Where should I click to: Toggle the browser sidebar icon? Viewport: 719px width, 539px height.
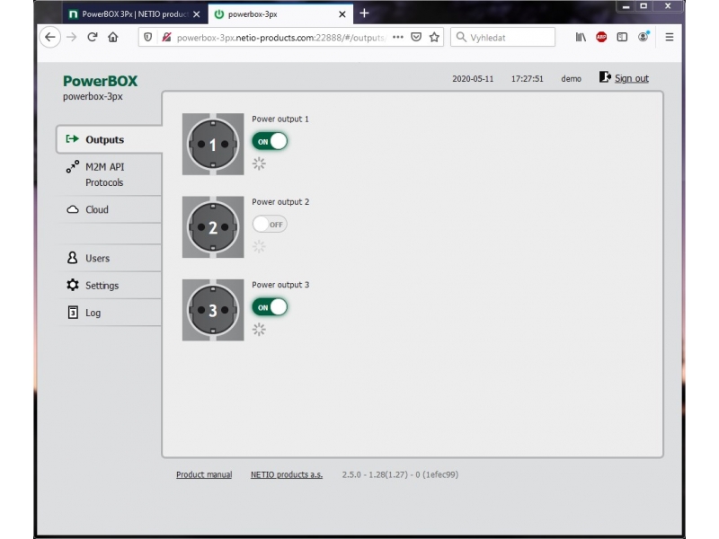click(622, 37)
